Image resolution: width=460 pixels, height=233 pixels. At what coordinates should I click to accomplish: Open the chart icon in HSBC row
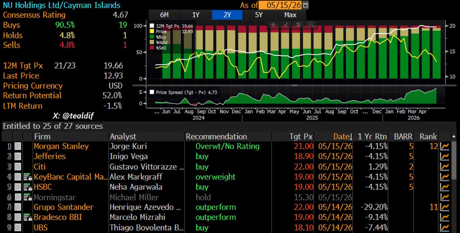pyautogui.click(x=445, y=187)
